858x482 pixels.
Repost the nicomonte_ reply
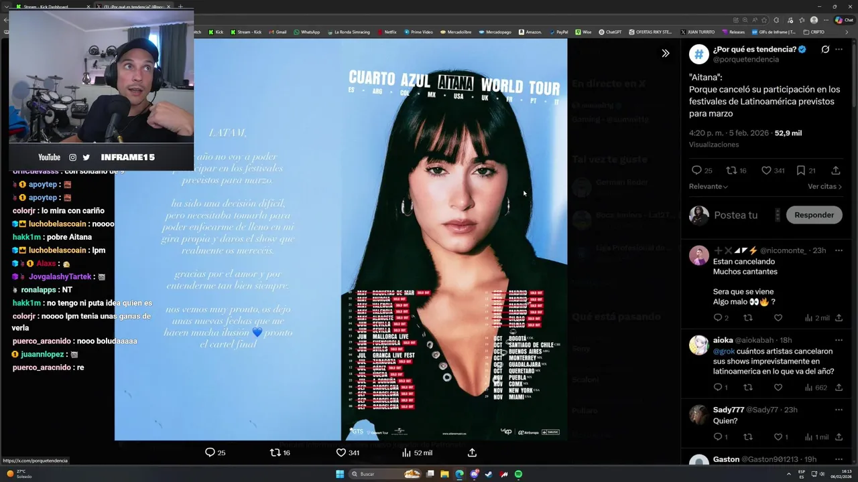tap(748, 318)
